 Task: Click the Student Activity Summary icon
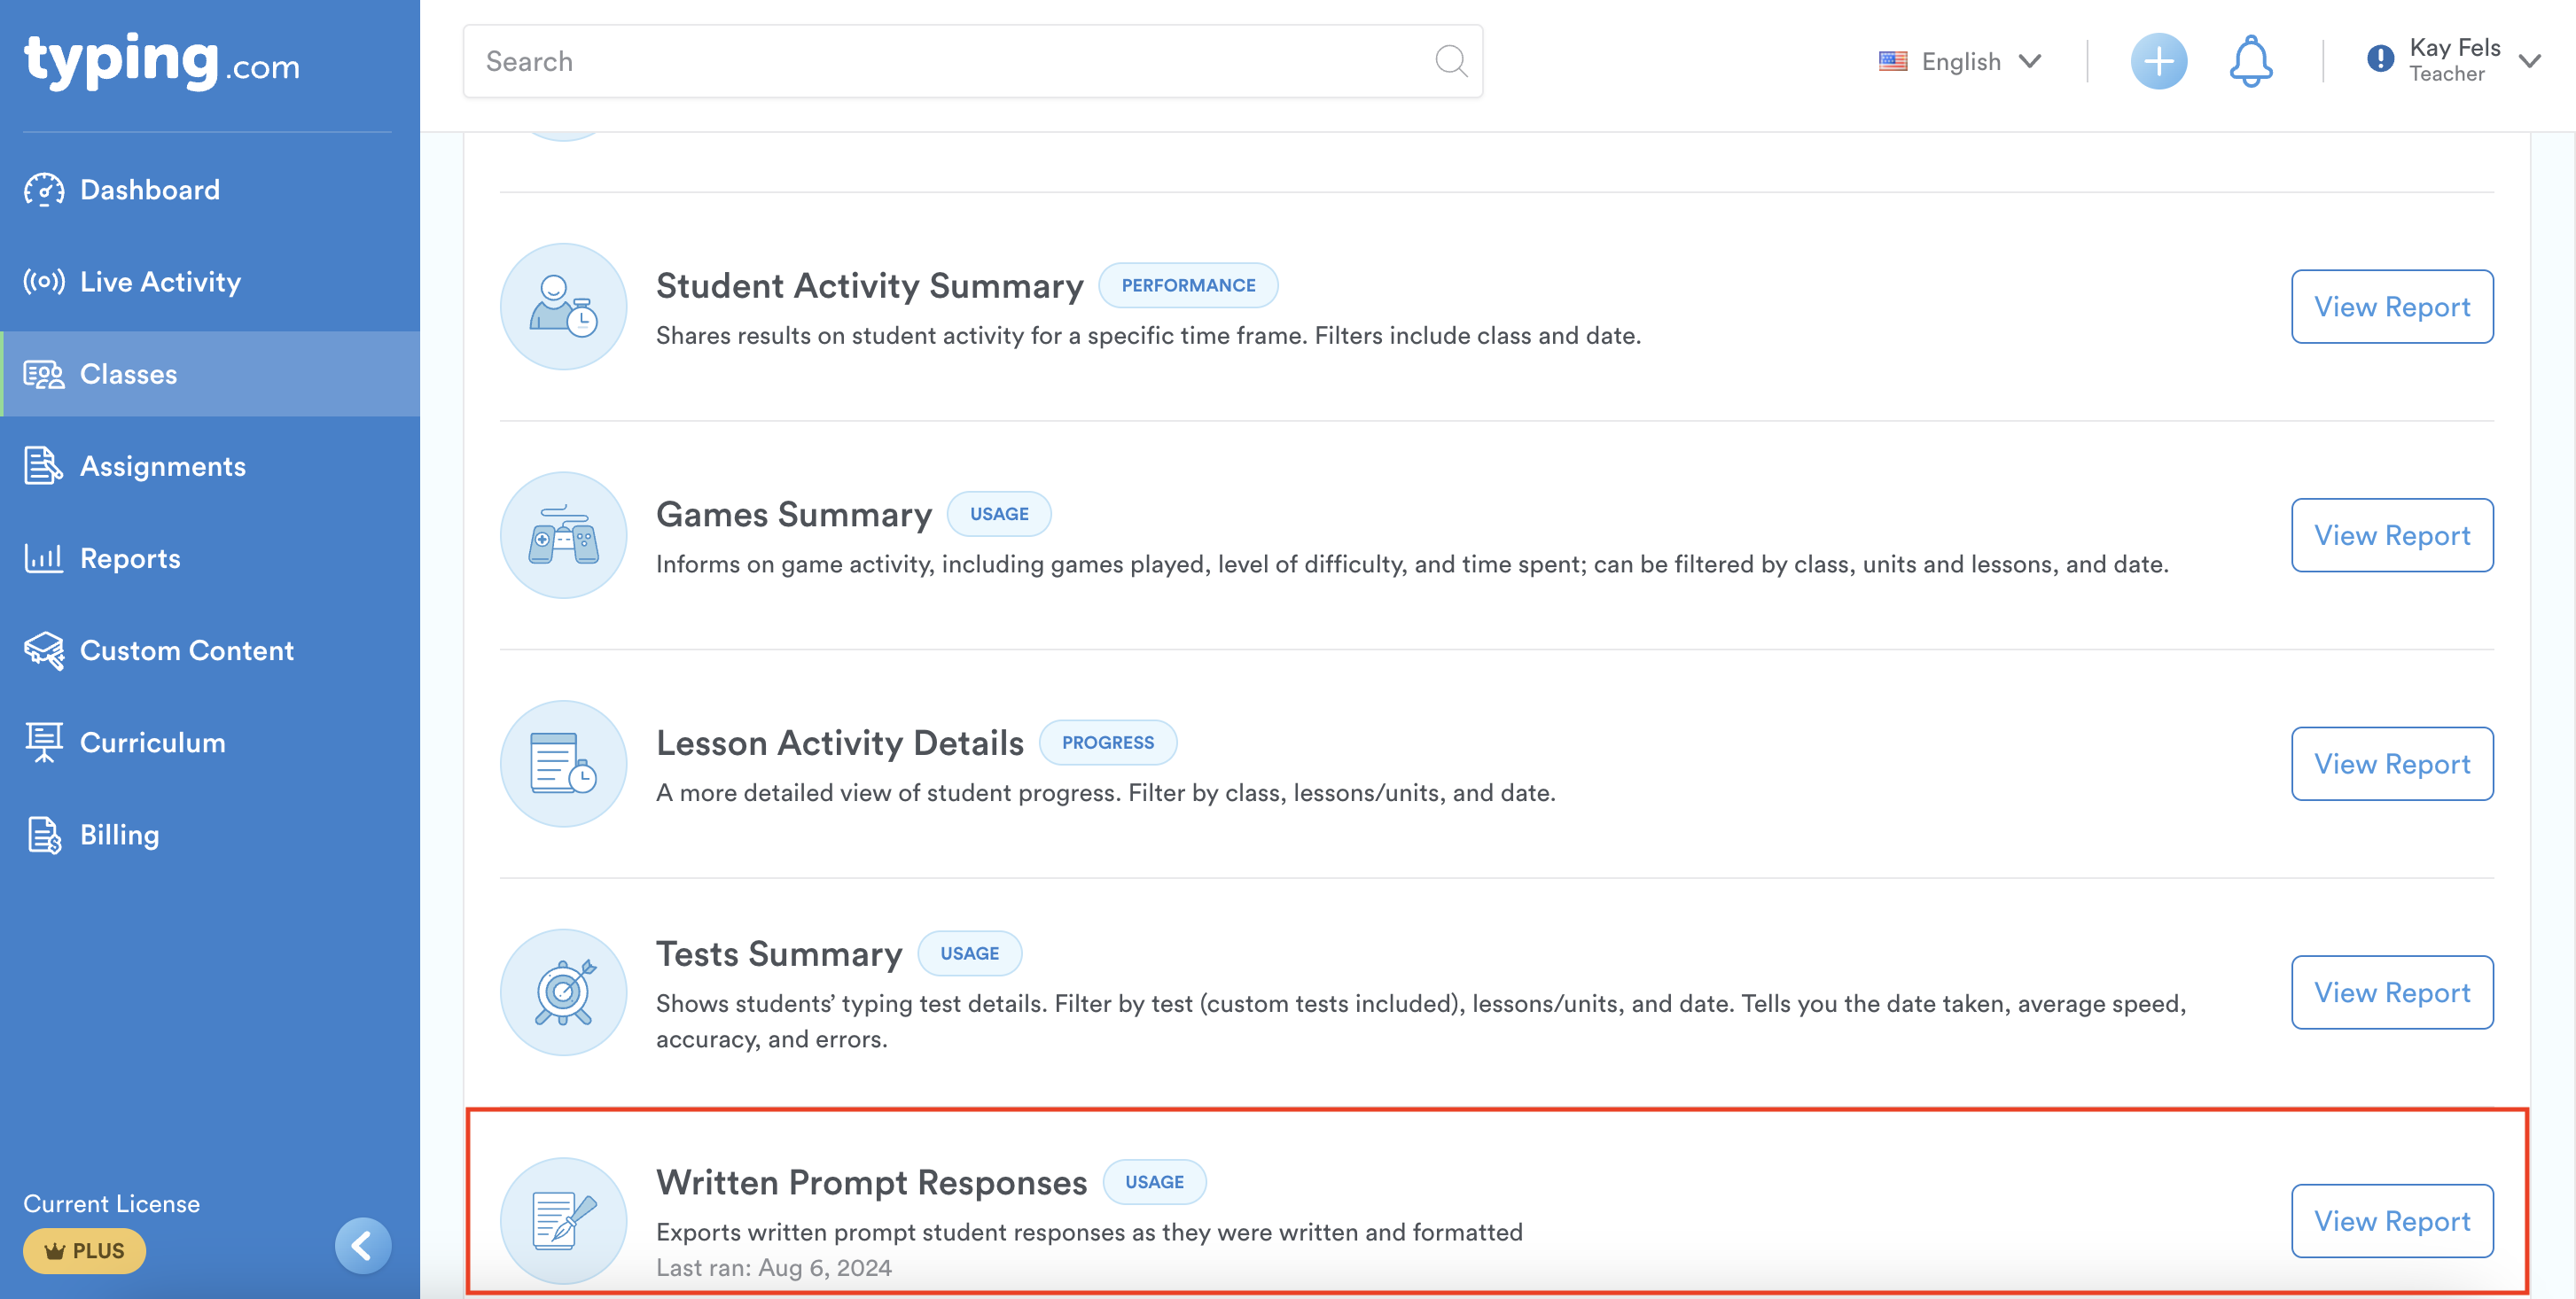click(563, 307)
